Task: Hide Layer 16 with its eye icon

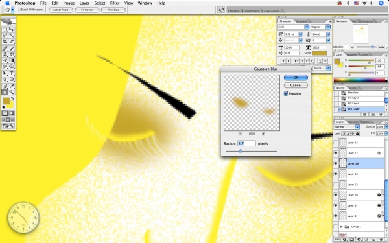Action: pos(336,163)
